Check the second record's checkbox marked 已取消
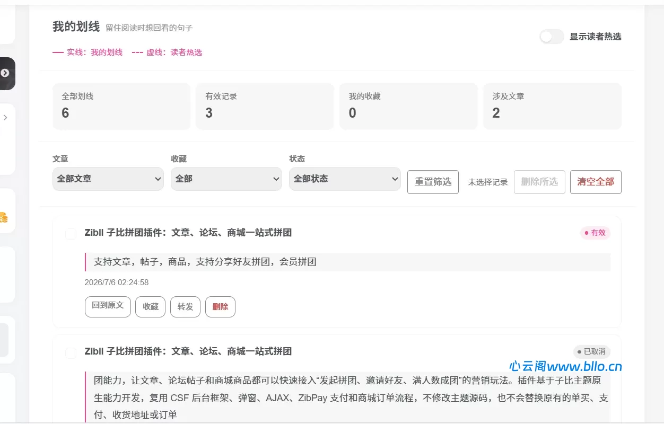 tap(71, 352)
